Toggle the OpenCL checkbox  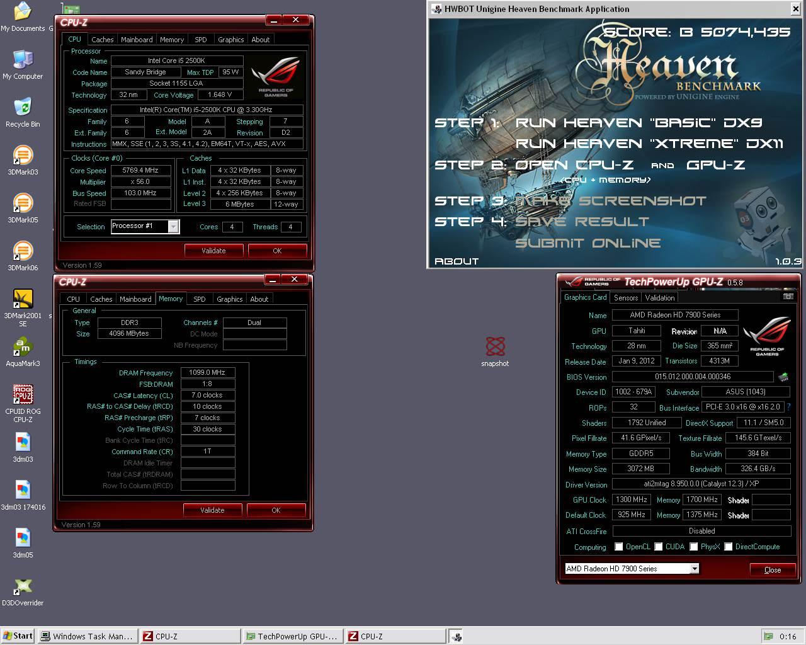619,547
